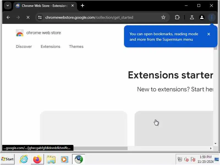Launch Internet Explorer from taskbar

tap(24, 159)
